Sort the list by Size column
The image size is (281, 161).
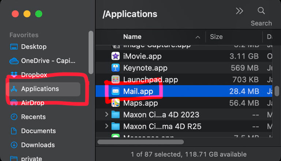click(216, 37)
